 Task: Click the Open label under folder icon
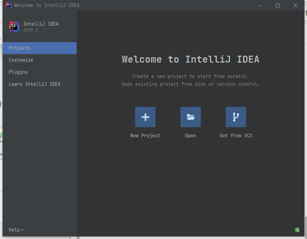tap(190, 136)
